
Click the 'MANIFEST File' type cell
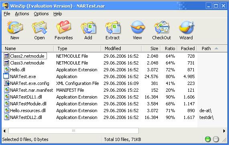[x=70, y=90]
